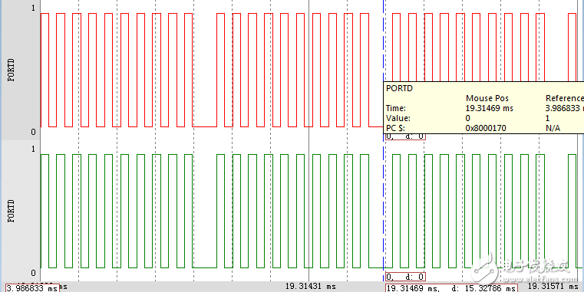This screenshot has width=584, height=292.
Task: Click the '19.31469 ms' time value in tooltip
Action: pyautogui.click(x=490, y=108)
